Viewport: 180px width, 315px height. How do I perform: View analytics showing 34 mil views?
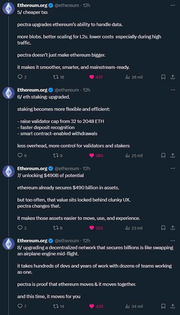pyautogui.click(x=134, y=306)
